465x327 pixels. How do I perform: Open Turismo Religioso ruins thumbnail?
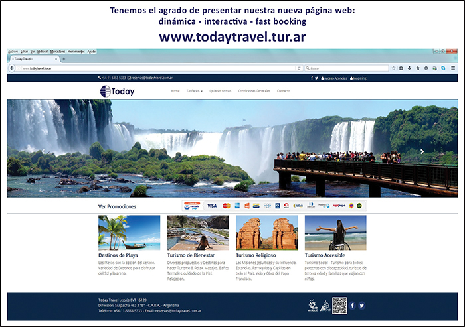point(266,233)
